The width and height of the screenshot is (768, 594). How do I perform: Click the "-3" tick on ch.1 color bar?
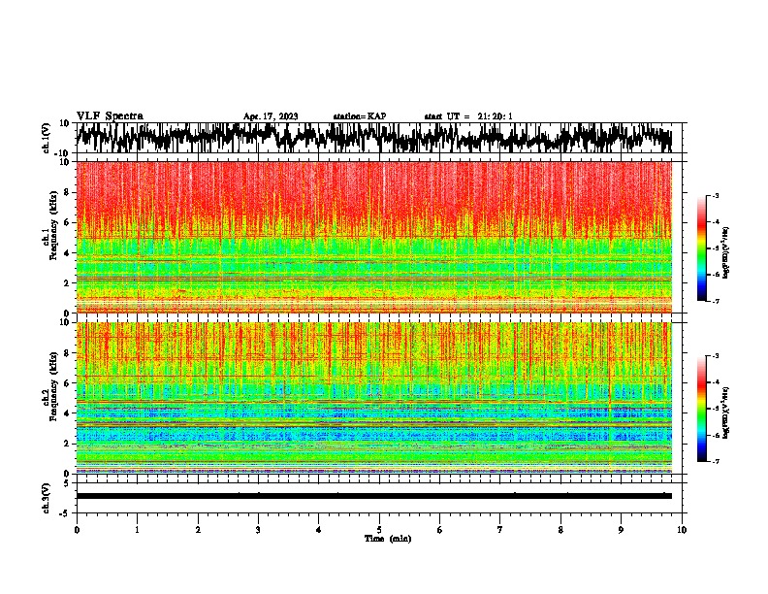coord(716,196)
